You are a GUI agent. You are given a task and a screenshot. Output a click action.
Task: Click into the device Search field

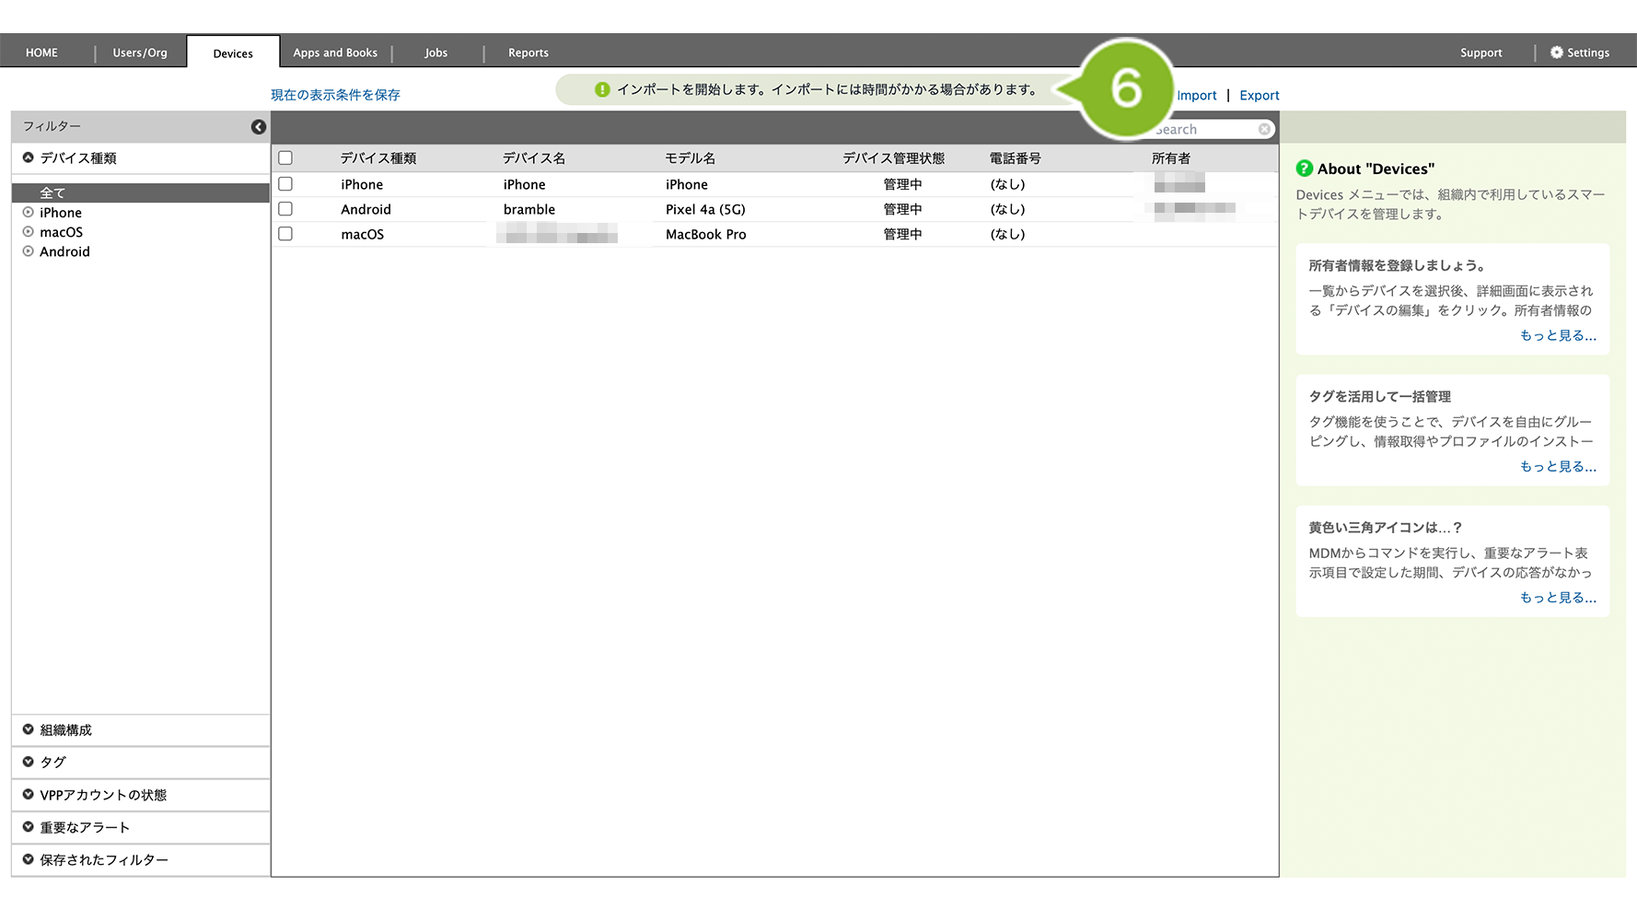(1206, 130)
